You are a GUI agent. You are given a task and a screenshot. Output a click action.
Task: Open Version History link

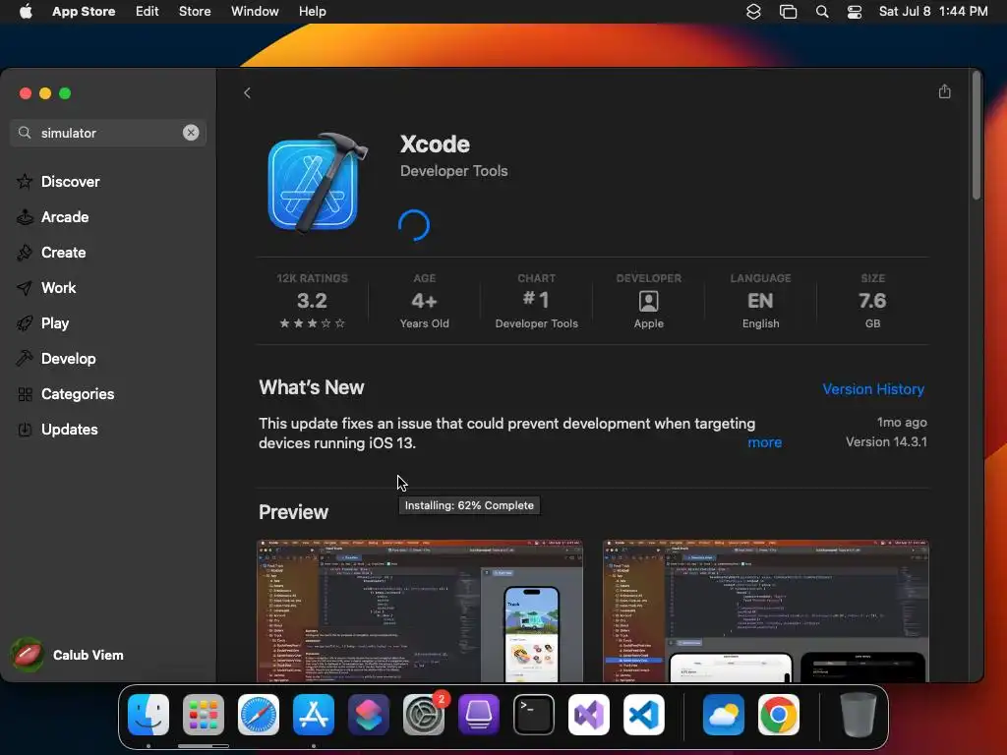[x=873, y=389]
